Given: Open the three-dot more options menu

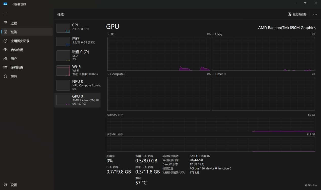Looking at the screenshot, I should coord(315,14).
